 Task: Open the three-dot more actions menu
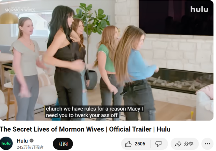coord(207,144)
